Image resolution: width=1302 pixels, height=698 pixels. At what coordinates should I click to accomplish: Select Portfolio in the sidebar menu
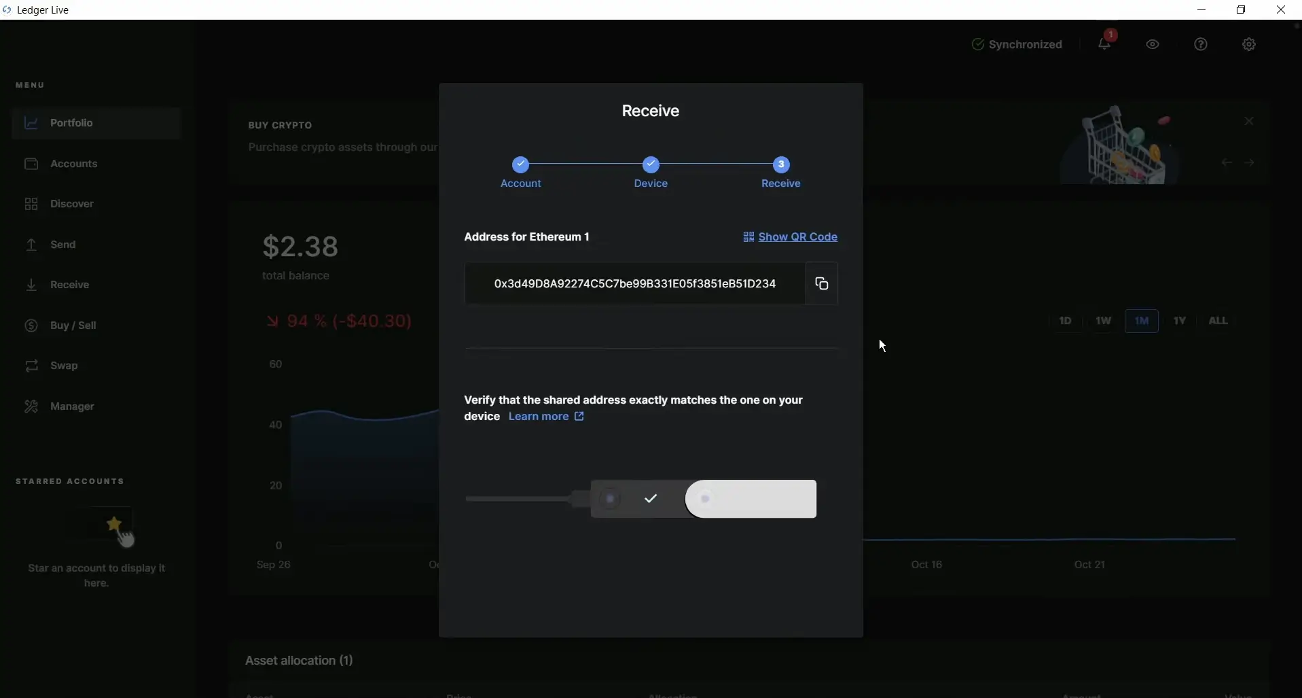tap(71, 123)
